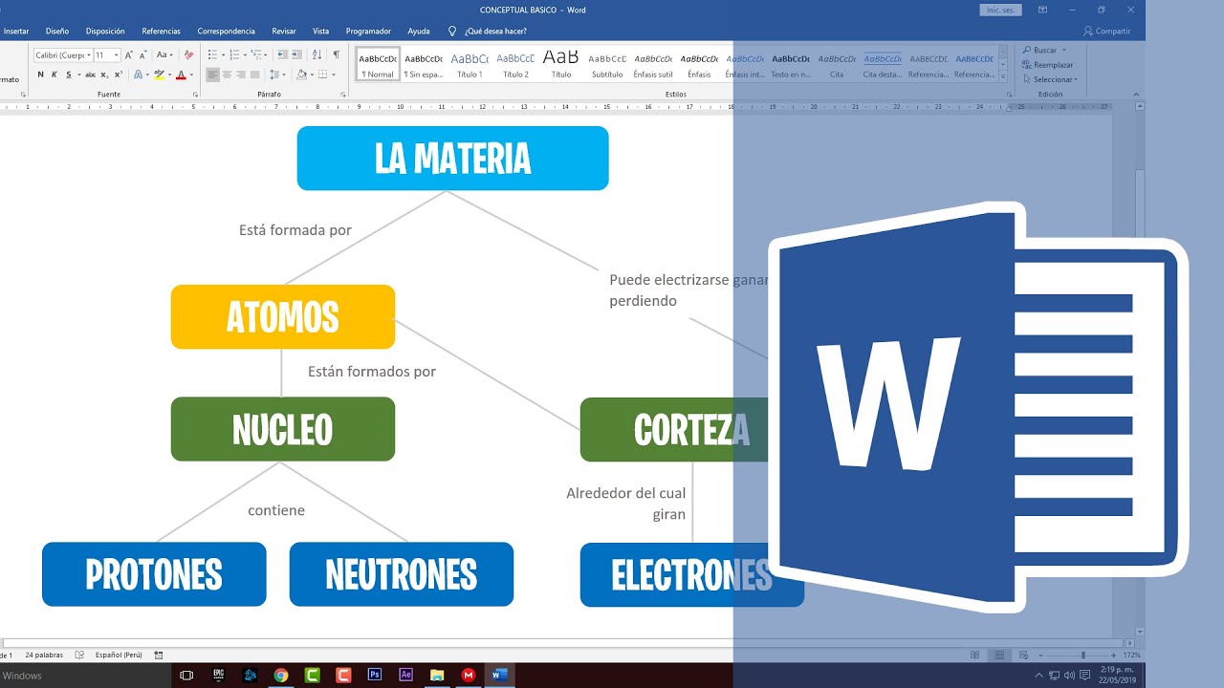Click the Reemplazar icon button
This screenshot has height=688, width=1224.
pos(1047,65)
